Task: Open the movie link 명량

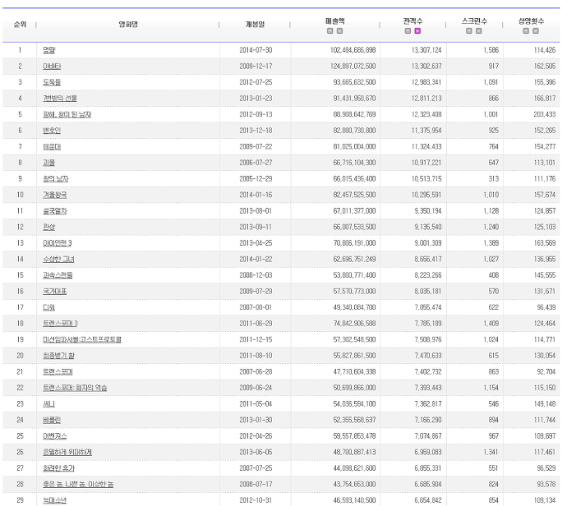Action: [49, 50]
